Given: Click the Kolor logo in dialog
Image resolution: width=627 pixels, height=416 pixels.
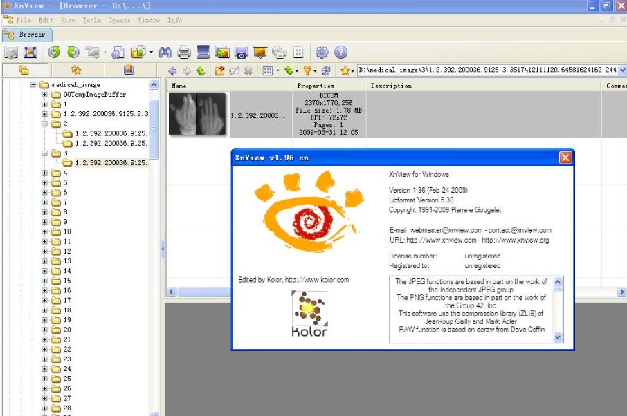Looking at the screenshot, I should tap(309, 314).
